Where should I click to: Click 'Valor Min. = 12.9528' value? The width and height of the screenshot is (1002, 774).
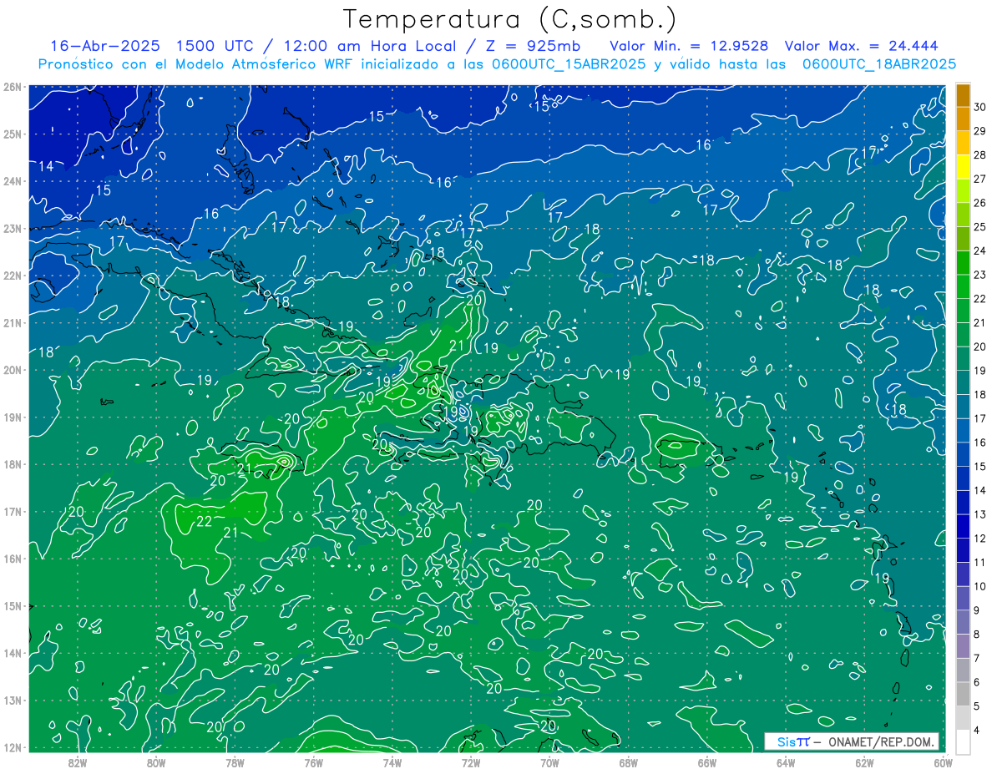coord(690,46)
